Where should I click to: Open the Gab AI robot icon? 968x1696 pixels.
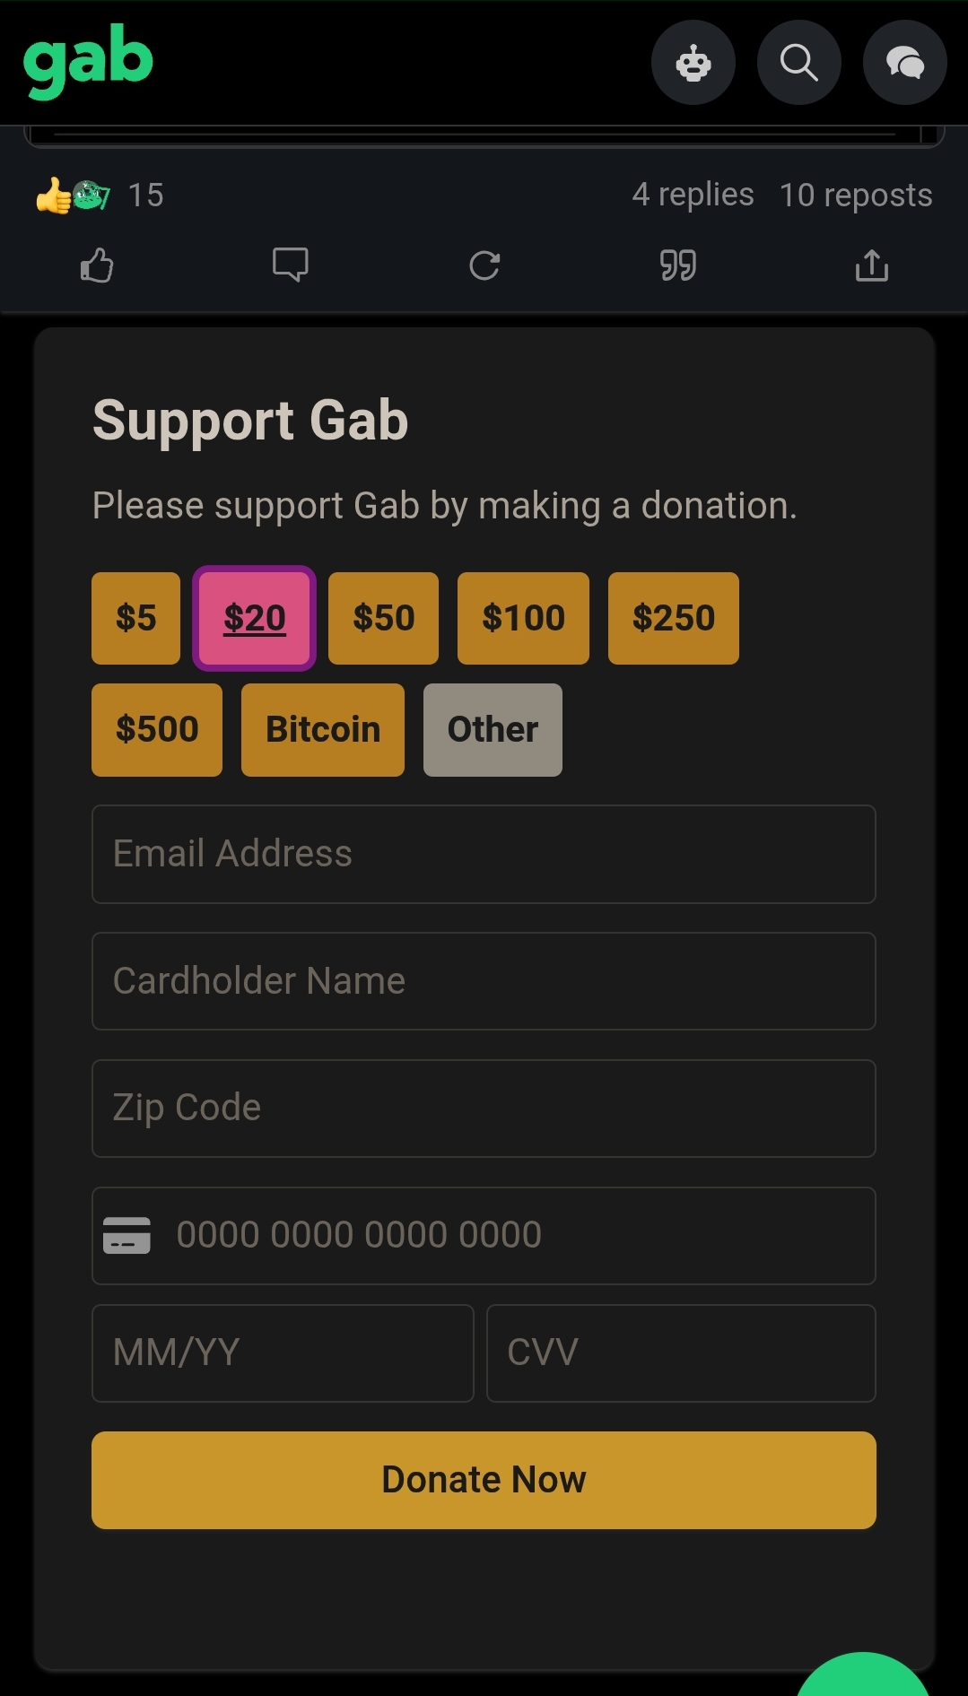(693, 63)
